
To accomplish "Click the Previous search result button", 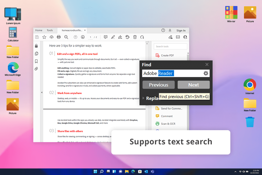I will tap(159, 85).
